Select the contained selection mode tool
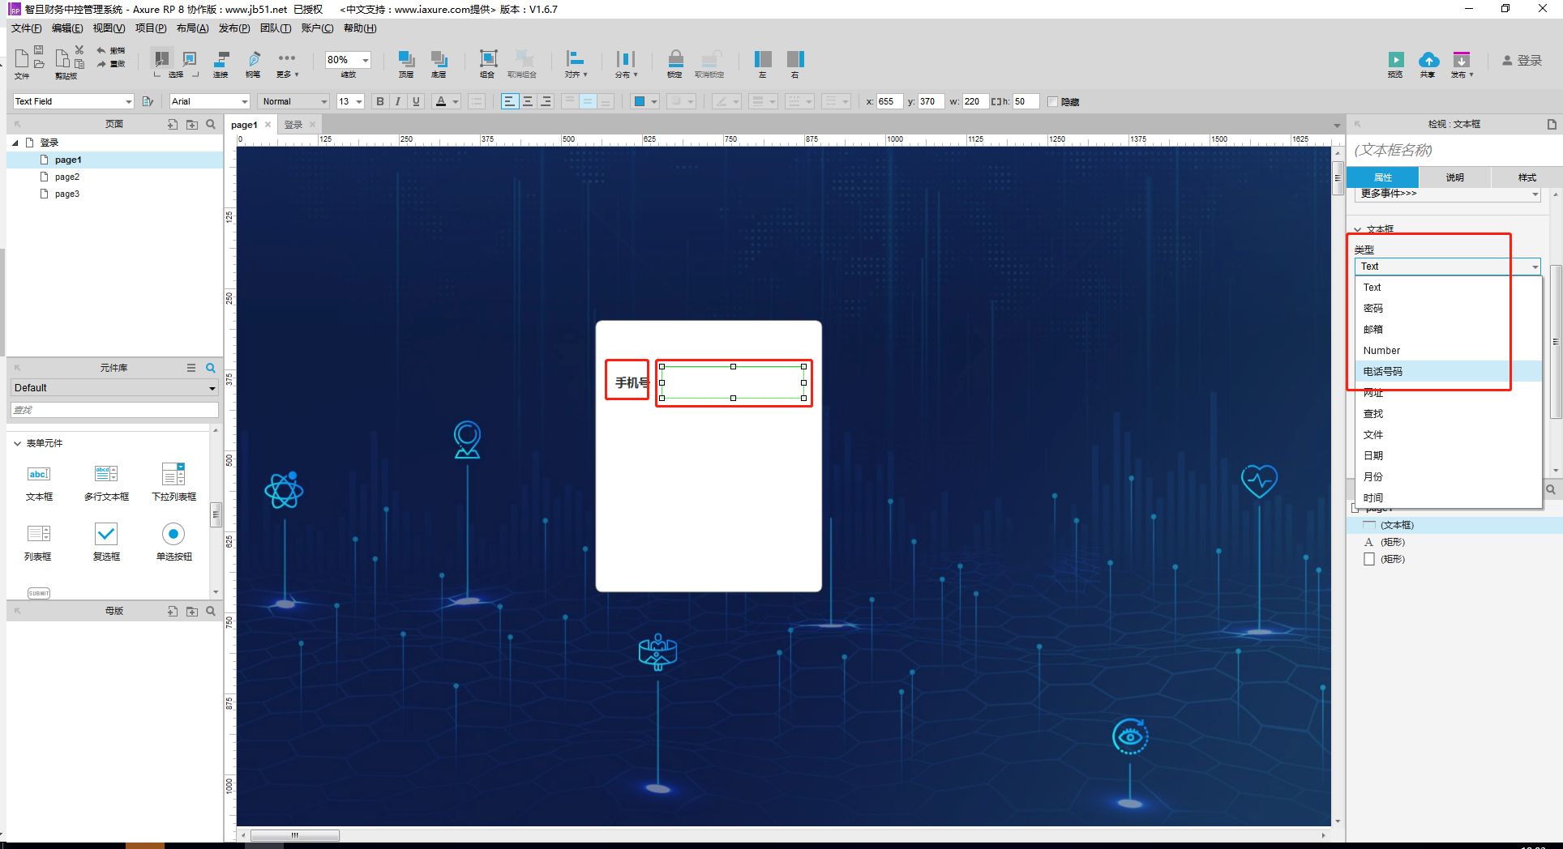Image resolution: width=1563 pixels, height=849 pixels. click(190, 58)
